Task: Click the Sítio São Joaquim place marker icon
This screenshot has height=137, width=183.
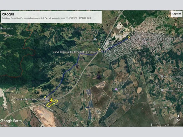Action: [x=1, y=28]
